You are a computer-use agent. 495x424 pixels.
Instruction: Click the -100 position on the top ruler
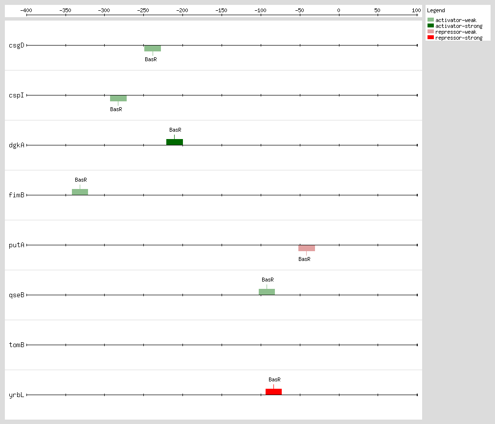coord(260,10)
